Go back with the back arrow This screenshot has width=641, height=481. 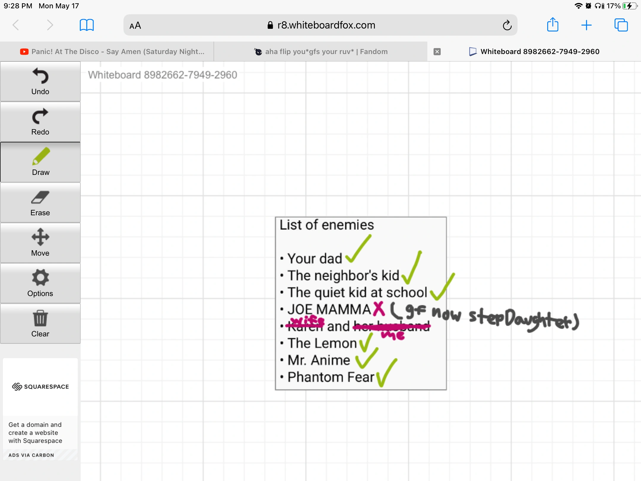click(16, 25)
